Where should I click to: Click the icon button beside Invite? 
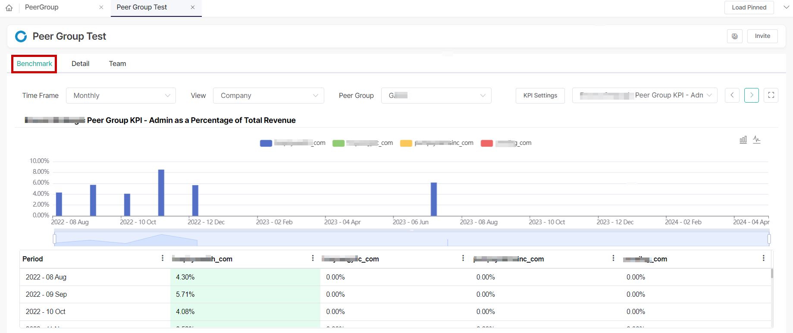click(x=735, y=36)
